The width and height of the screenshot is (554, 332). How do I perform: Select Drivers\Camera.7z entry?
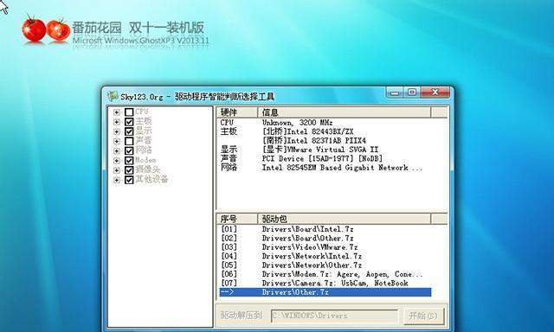tap(325, 284)
